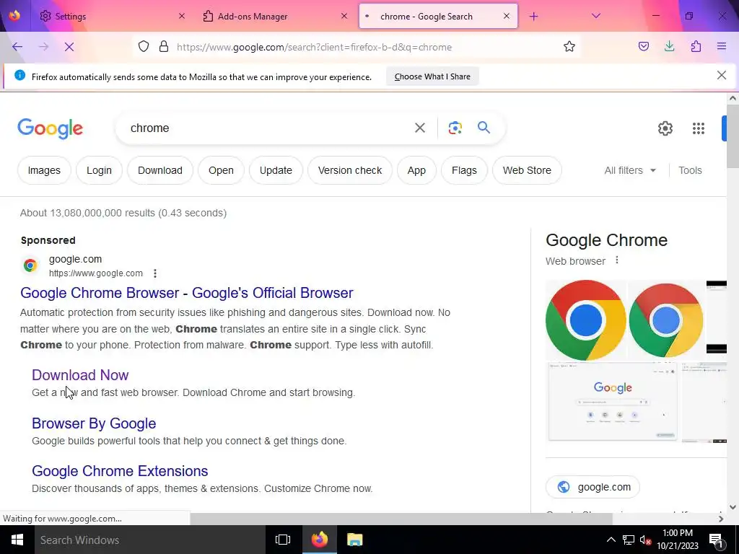Screen dimensions: 739x554
Task: Close the Settings tab
Action: pyautogui.click(x=182, y=16)
